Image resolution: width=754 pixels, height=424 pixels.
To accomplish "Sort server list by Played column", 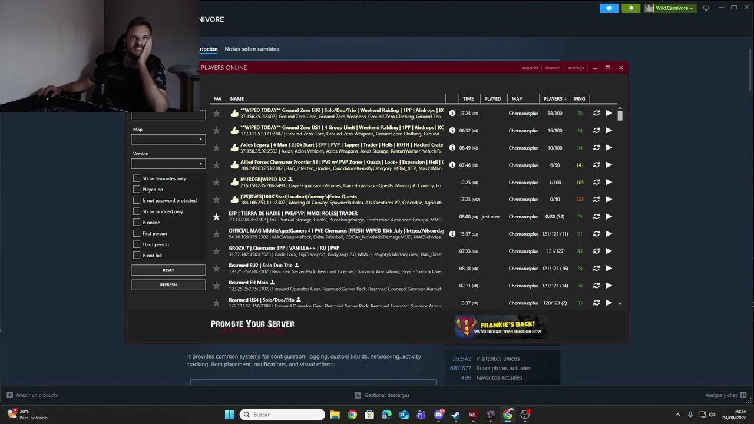I will (492, 99).
